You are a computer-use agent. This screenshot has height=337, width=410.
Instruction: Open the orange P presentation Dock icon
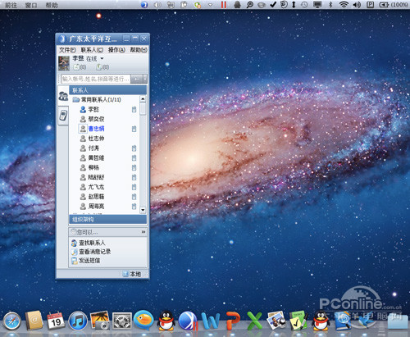point(233,321)
